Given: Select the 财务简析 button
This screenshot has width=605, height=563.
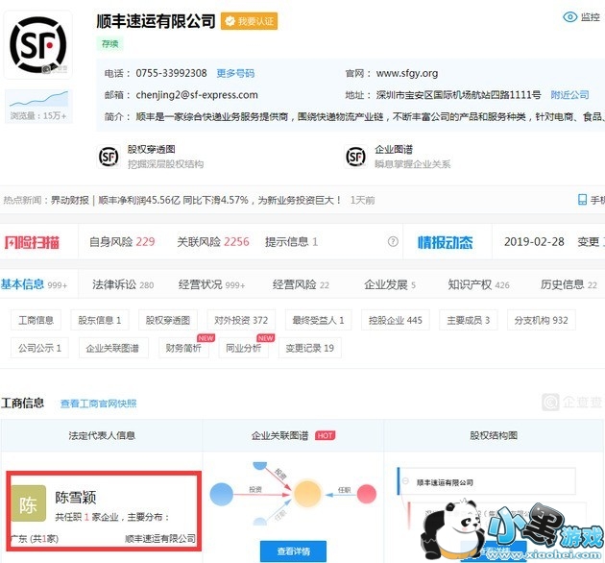Looking at the screenshot, I should pyautogui.click(x=183, y=348).
